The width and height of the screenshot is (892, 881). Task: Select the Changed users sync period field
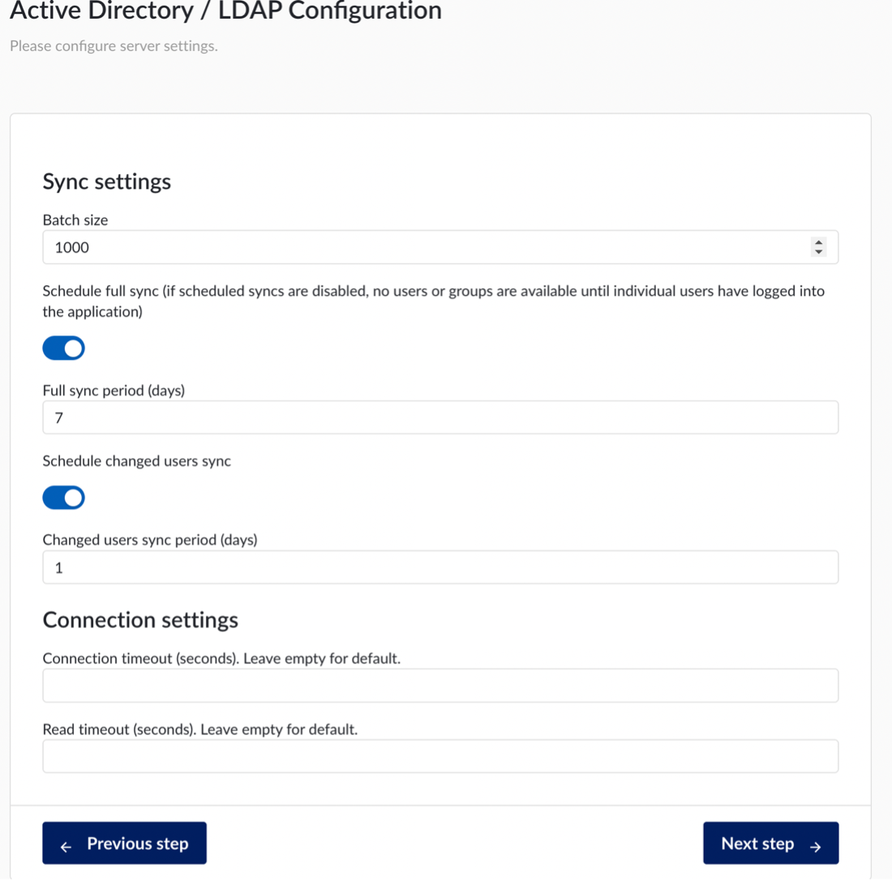pyautogui.click(x=440, y=568)
